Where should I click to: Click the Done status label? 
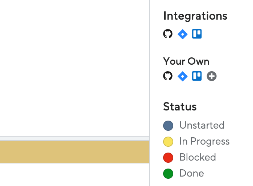(192, 173)
